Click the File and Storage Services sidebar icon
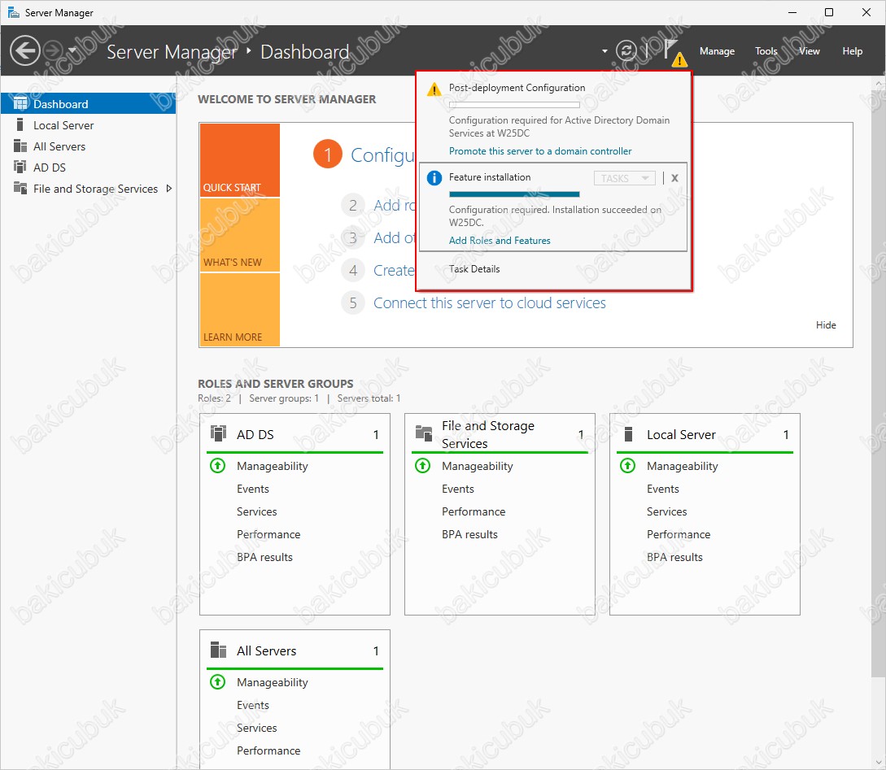 20,188
